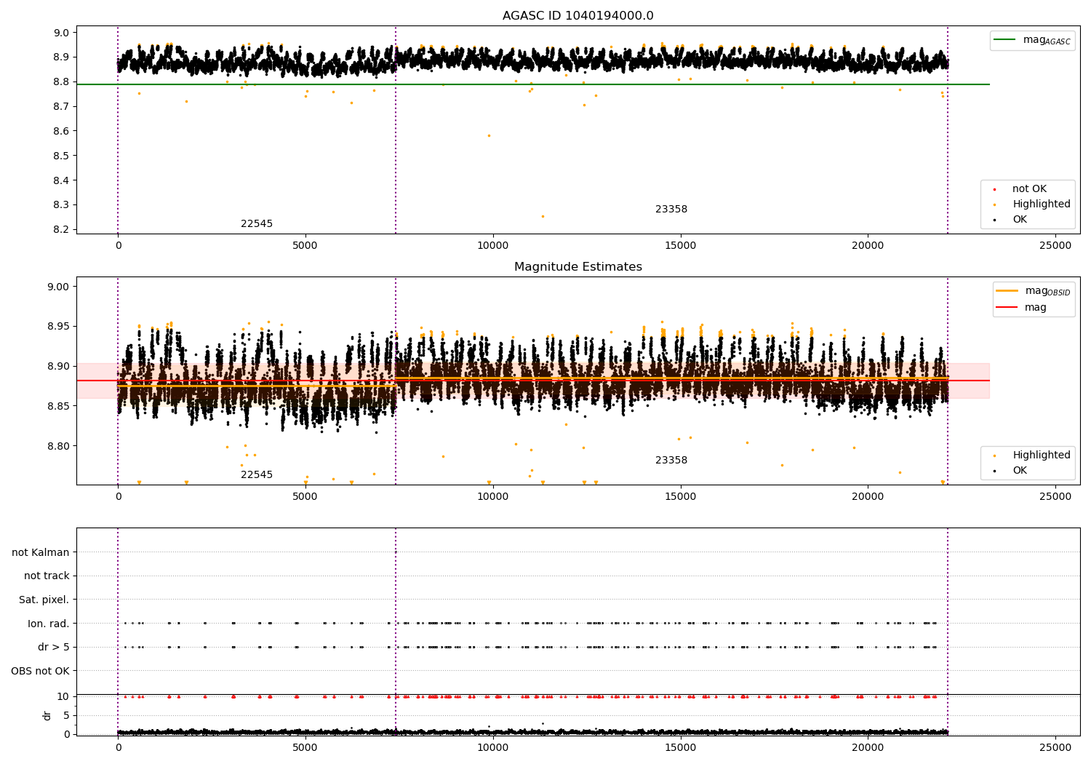Click the green line sample beside mag AGASC
Screen dimensions: 1091x764
[x=1004, y=40]
